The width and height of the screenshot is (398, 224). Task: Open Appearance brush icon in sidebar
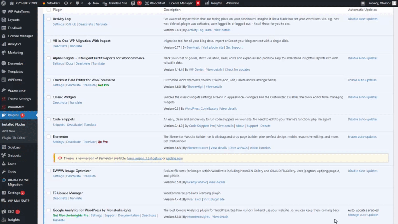[4, 90]
